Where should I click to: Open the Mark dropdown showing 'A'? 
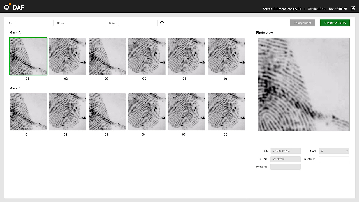coord(334,151)
